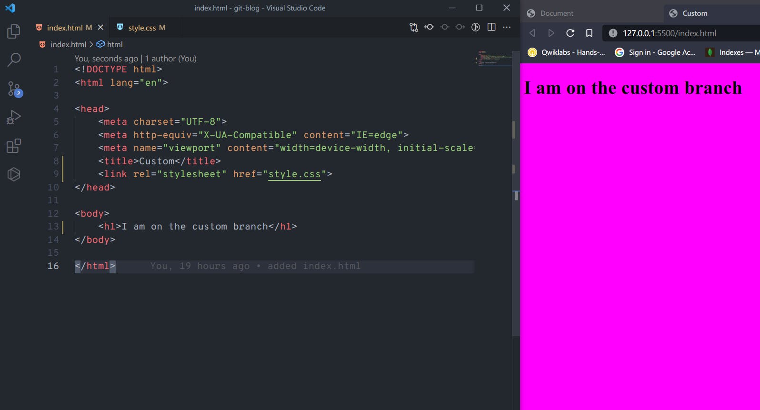Go to previous revision icon in editor toolbar
Screen dimensions: 760x410
tap(429, 27)
